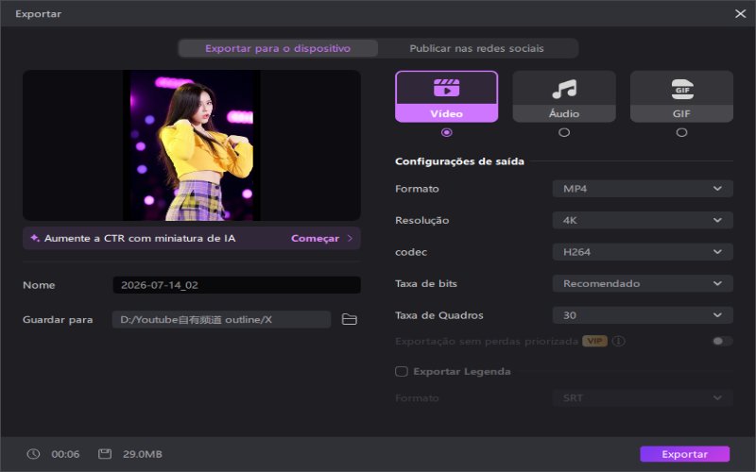Click the VIP badge

pyautogui.click(x=594, y=341)
